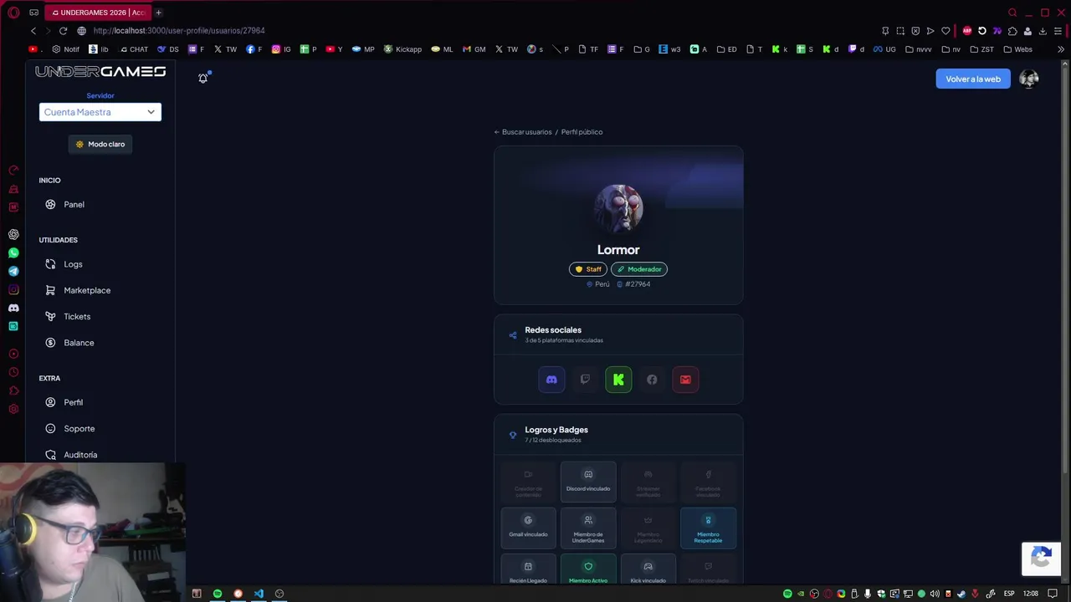
Task: Open the Logs menu item
Action: pyautogui.click(x=73, y=264)
